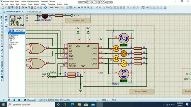
Task: Open the Design menu
Action: click(23, 4)
